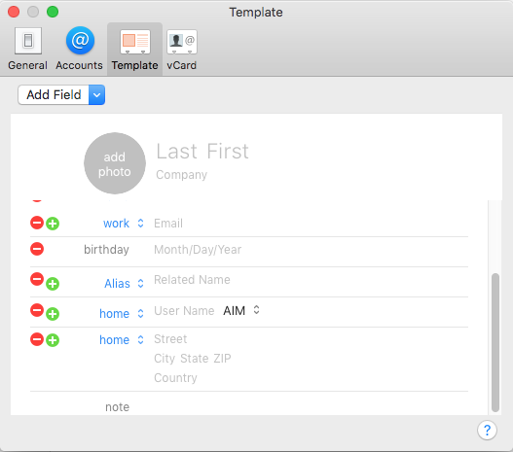The height and width of the screenshot is (452, 513).
Task: Open help with the question mark button
Action: pos(487,430)
